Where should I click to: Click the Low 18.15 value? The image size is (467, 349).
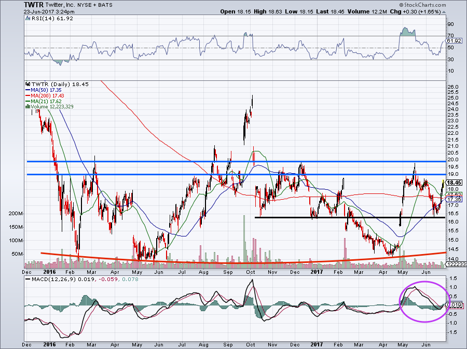[299, 11]
